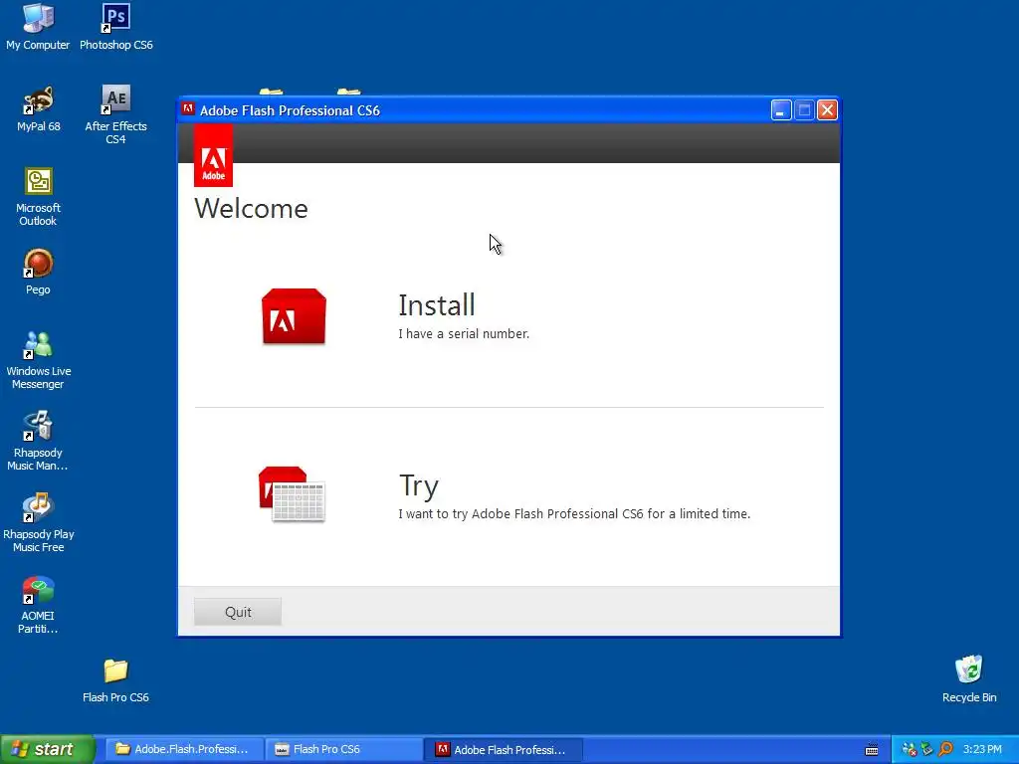The width and height of the screenshot is (1019, 764).
Task: Select the Pego desktop shortcut
Action: [x=38, y=272]
